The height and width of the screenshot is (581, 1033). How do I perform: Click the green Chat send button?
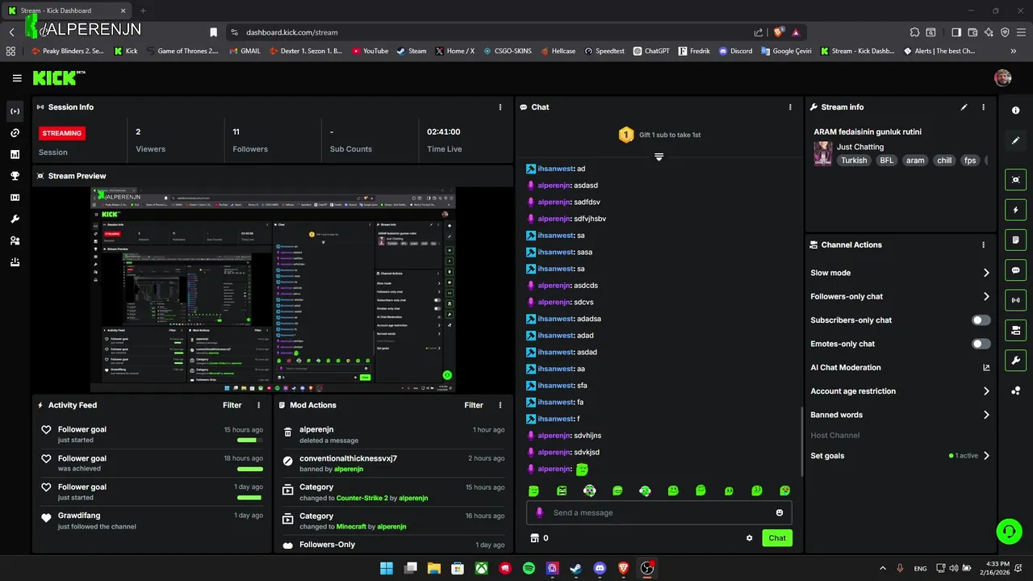click(x=777, y=538)
